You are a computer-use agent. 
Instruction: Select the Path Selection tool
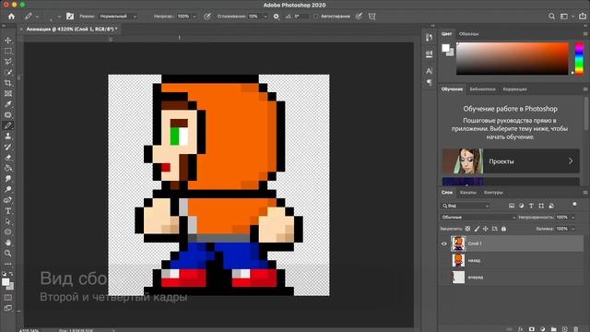point(8,221)
